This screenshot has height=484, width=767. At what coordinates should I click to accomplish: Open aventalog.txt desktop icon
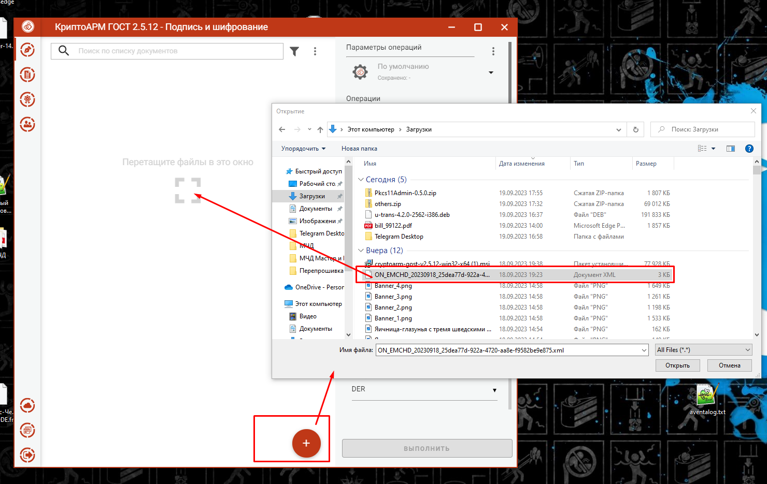click(x=707, y=399)
